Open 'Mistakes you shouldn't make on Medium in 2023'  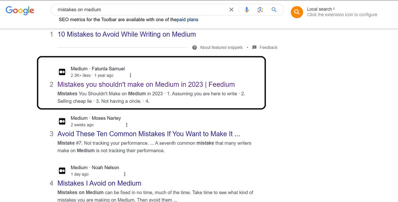(146, 85)
